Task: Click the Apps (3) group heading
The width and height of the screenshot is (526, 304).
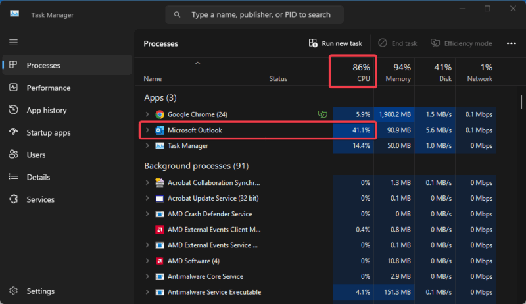Action: click(x=160, y=97)
